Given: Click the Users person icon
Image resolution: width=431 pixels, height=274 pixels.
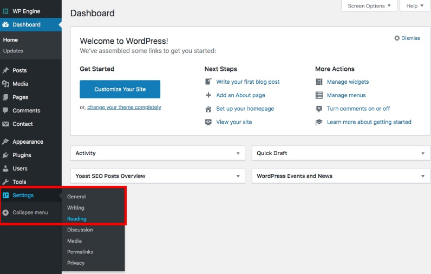Looking at the screenshot, I should point(5,169).
